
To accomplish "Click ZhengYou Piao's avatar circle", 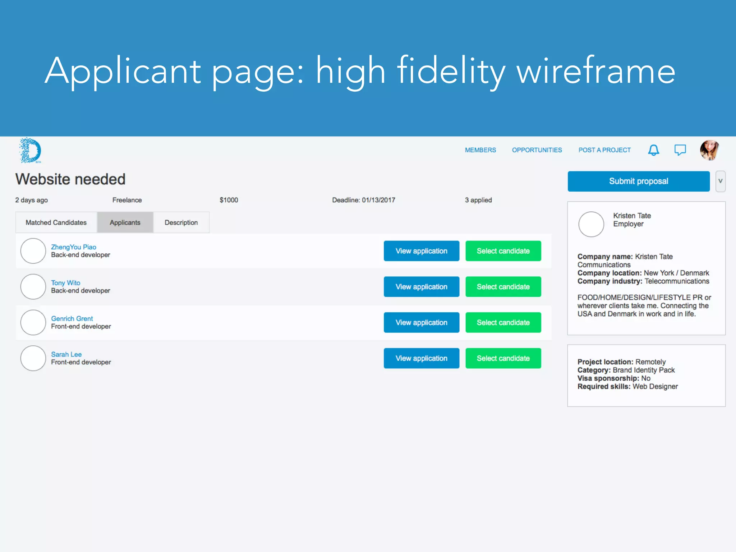I will click(33, 251).
